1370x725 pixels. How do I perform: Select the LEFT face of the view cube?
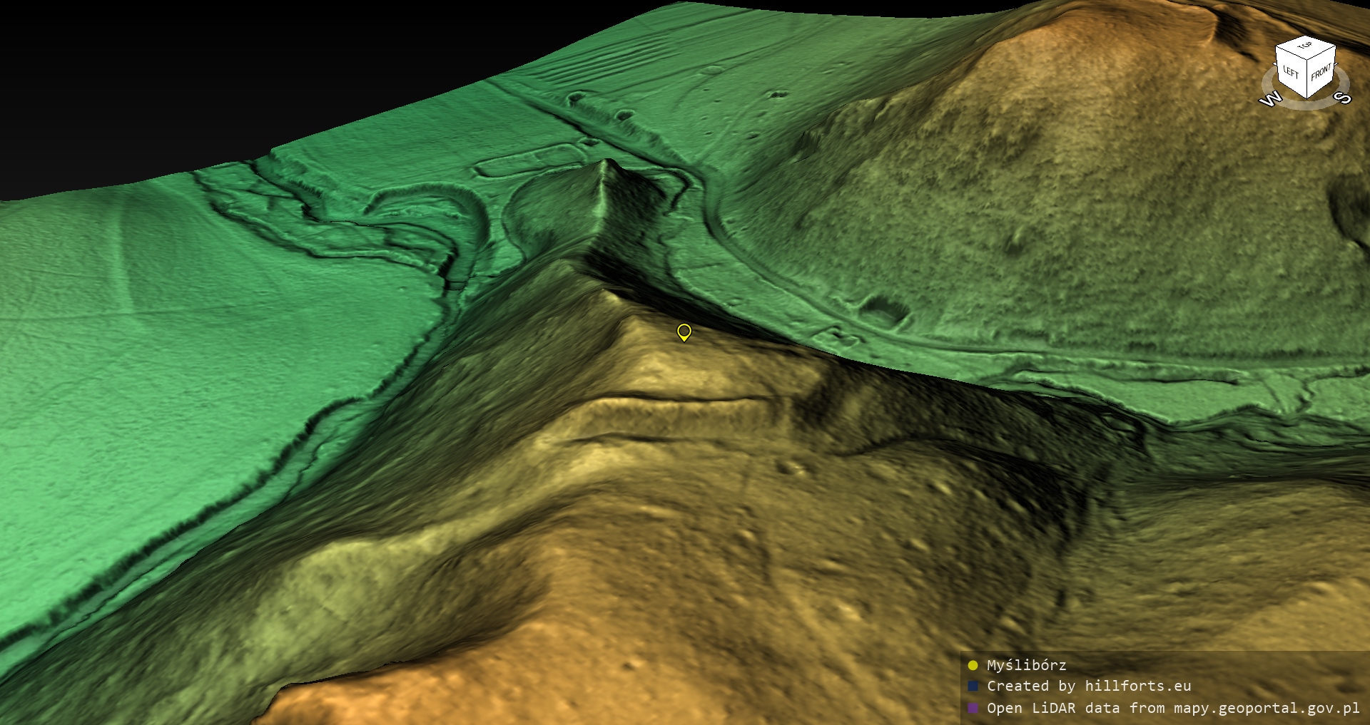tap(1291, 72)
